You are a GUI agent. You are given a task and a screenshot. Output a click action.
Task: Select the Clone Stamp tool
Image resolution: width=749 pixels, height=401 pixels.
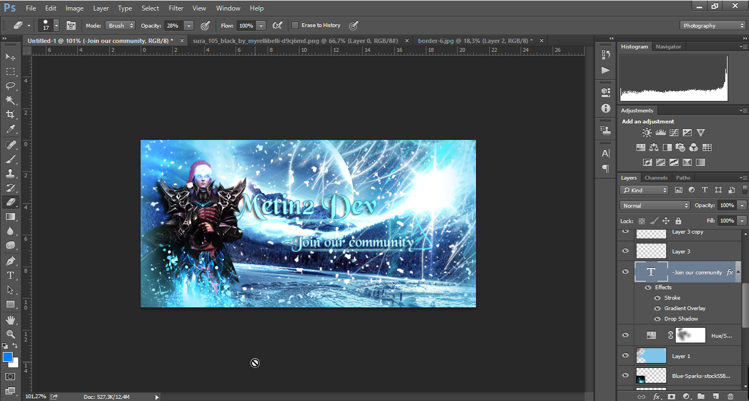pyautogui.click(x=10, y=174)
